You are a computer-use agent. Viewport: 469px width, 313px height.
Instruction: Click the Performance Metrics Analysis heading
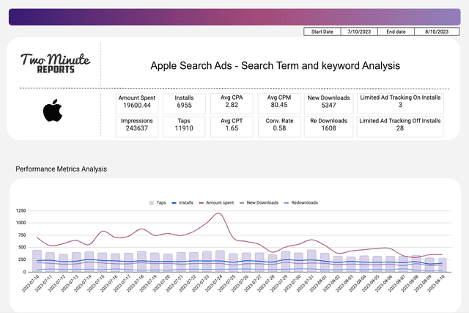point(61,169)
